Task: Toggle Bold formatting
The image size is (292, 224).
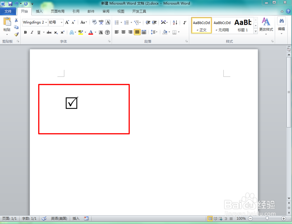Action: tap(25, 32)
